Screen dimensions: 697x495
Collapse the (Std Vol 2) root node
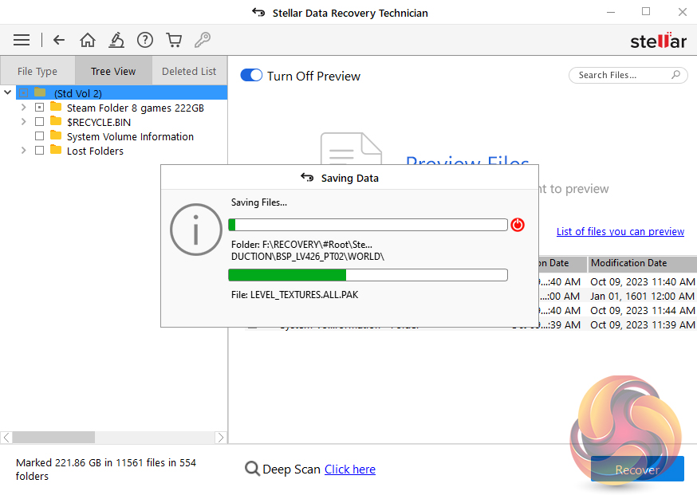click(x=7, y=92)
